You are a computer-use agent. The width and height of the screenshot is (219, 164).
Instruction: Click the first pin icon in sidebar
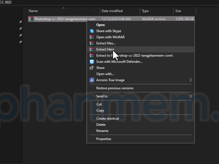(21, 22)
